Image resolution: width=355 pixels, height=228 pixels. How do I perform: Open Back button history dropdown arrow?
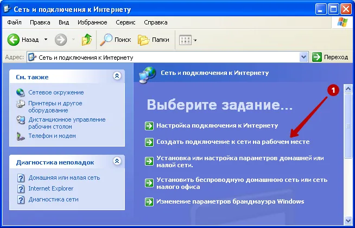pyautogui.click(x=46, y=40)
